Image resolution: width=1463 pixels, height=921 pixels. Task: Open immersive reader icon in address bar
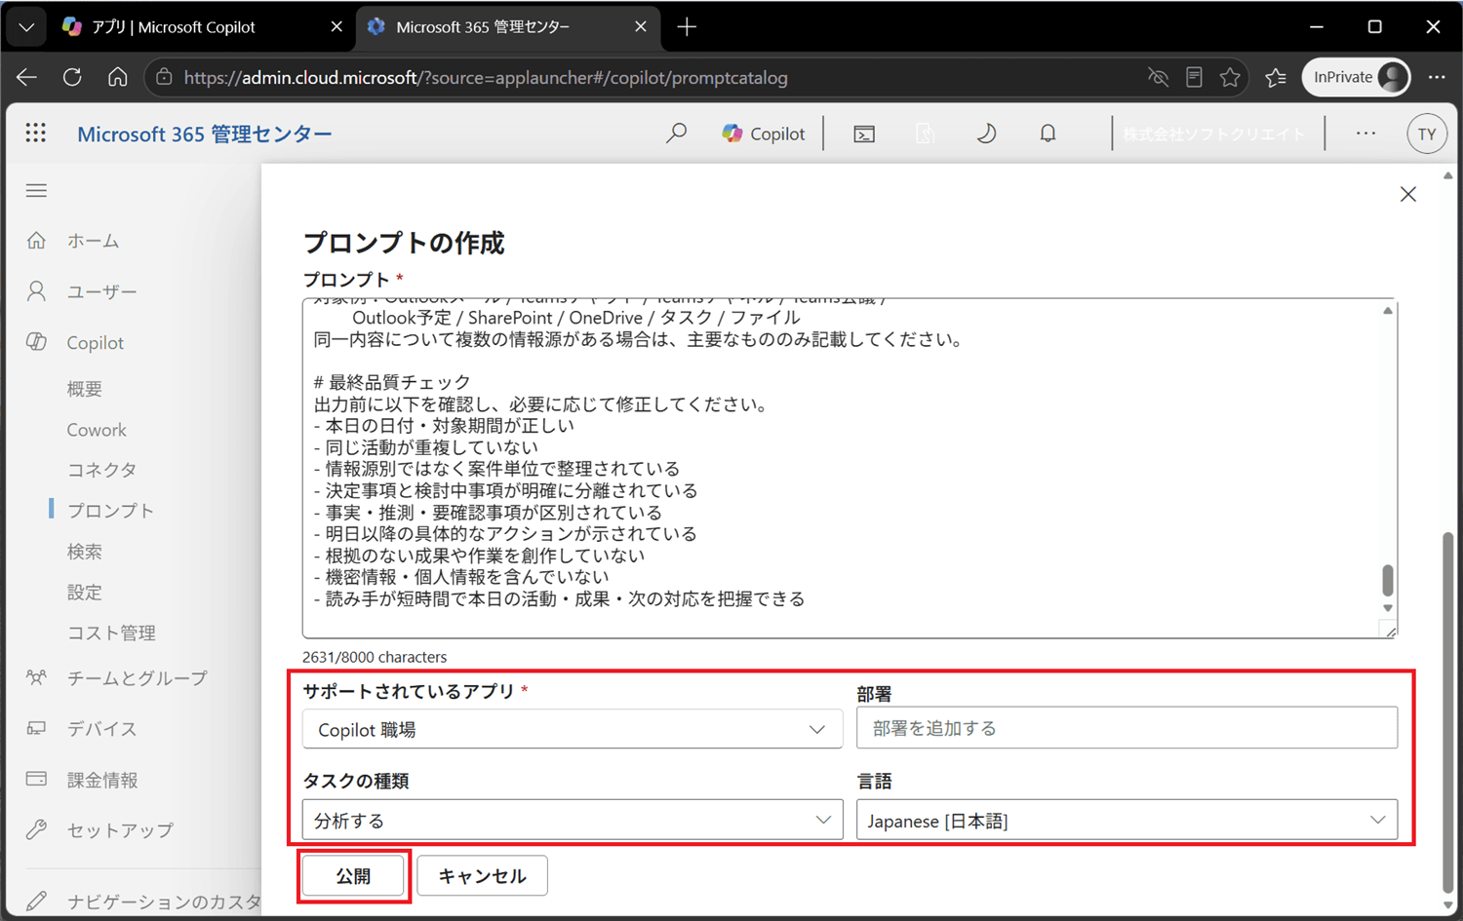(1194, 77)
